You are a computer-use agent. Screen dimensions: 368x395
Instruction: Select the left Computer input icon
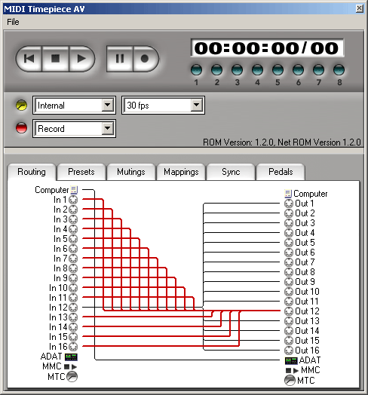74,190
